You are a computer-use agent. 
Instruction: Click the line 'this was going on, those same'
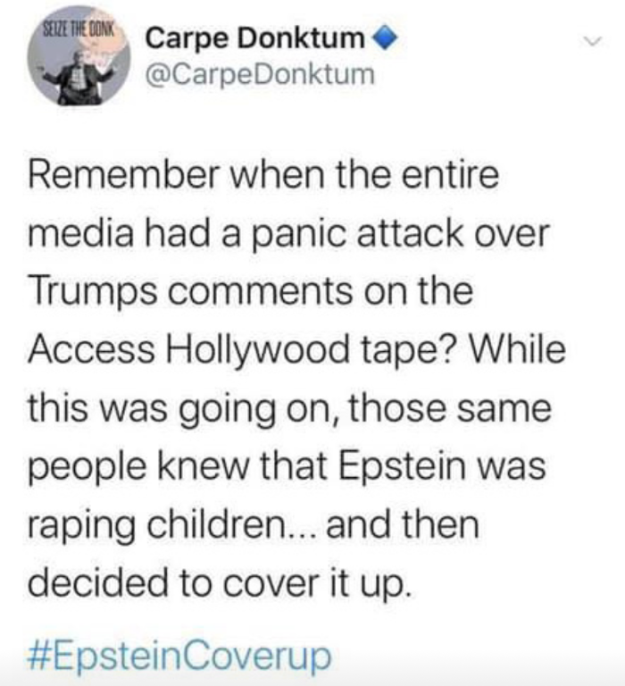pyautogui.click(x=290, y=408)
